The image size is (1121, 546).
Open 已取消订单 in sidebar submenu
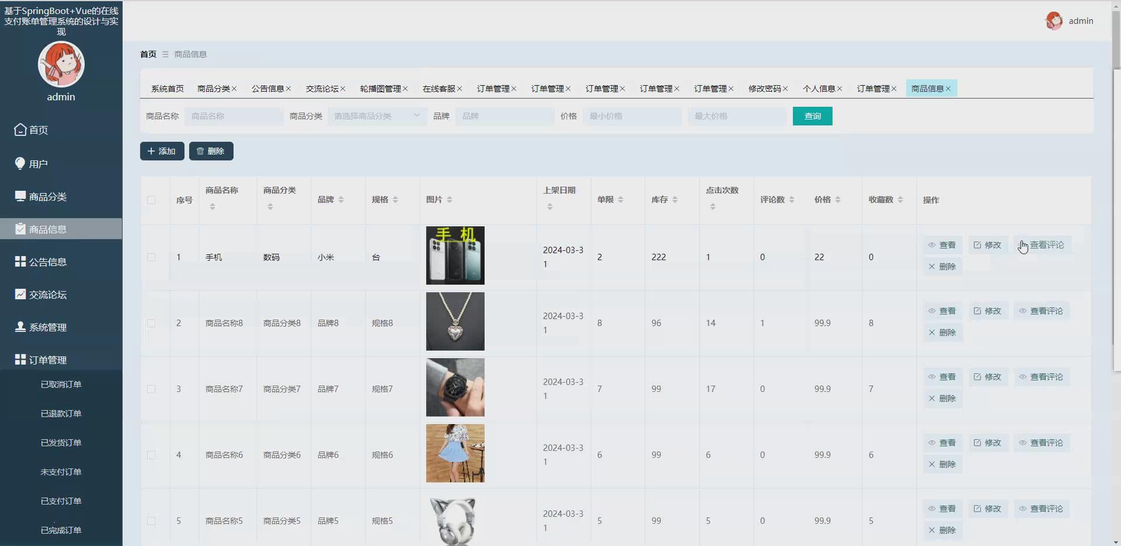(x=61, y=384)
